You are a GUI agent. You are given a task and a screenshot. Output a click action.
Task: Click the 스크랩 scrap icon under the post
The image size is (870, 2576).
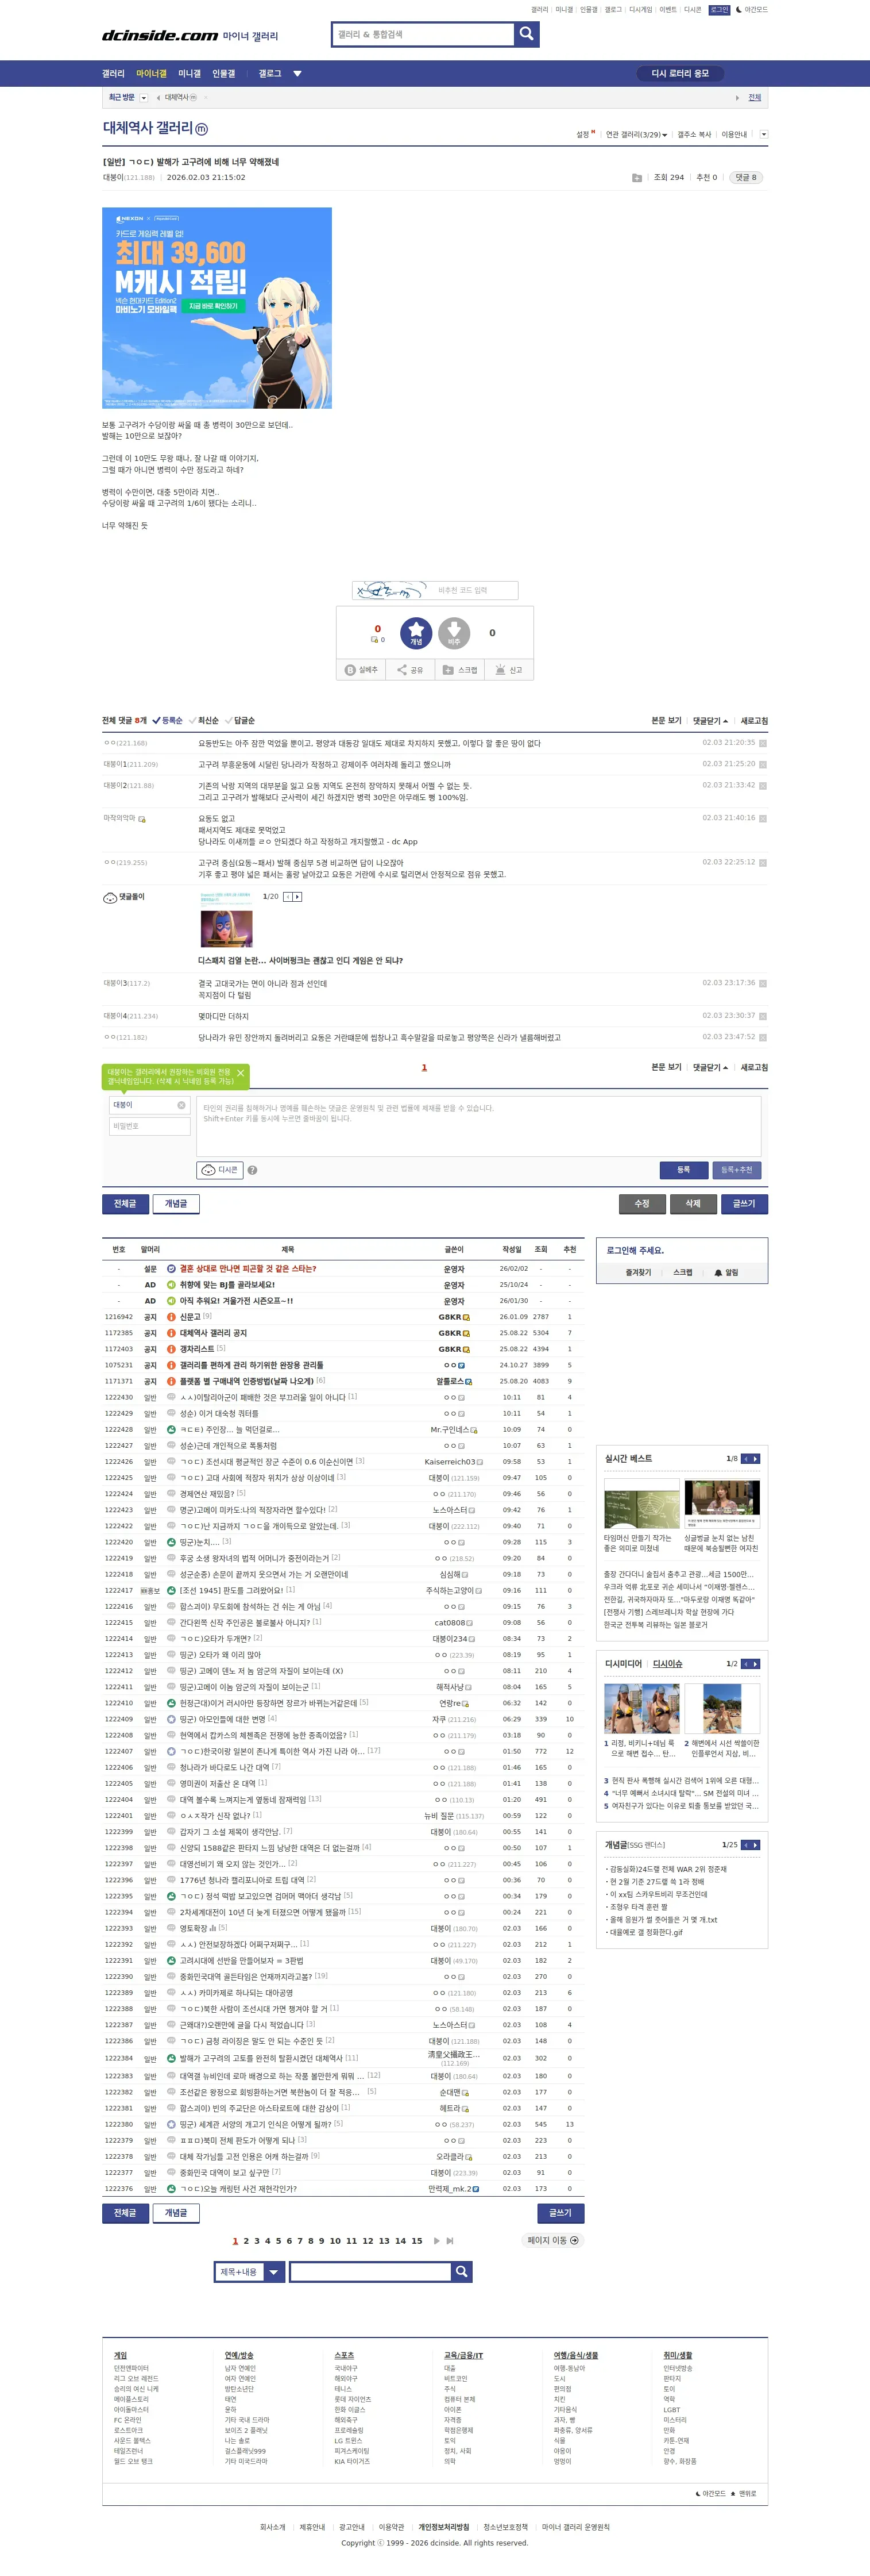pos(459,670)
